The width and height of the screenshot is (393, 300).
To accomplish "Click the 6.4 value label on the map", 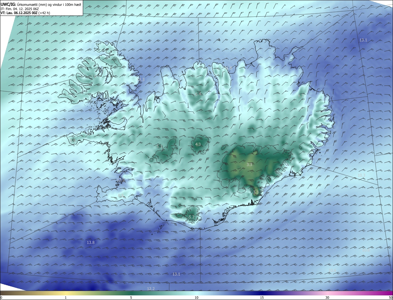I will tap(198, 94).
